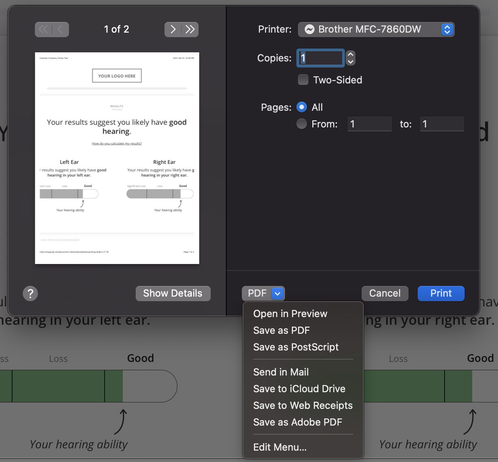Screen dimensions: 498x462
Task: Go to first page of print preview
Action: [43, 29]
